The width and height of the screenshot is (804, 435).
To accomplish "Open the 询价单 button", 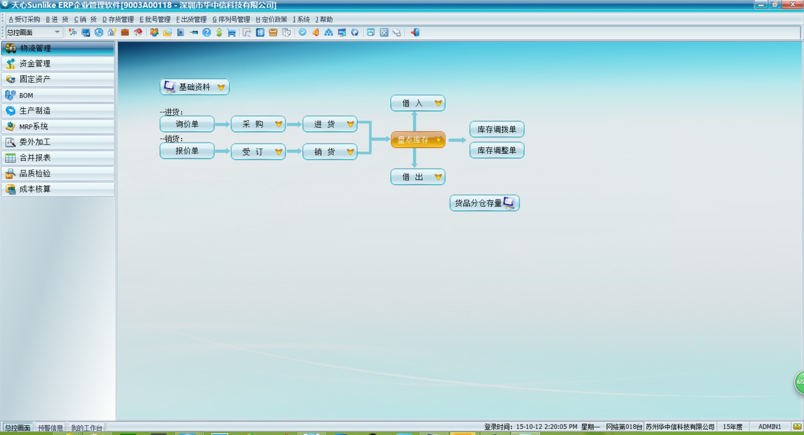I will 187,124.
